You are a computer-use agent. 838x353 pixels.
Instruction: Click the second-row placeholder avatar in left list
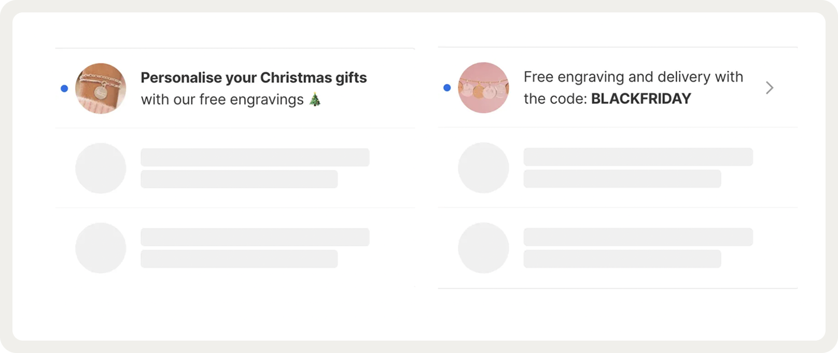(x=101, y=168)
